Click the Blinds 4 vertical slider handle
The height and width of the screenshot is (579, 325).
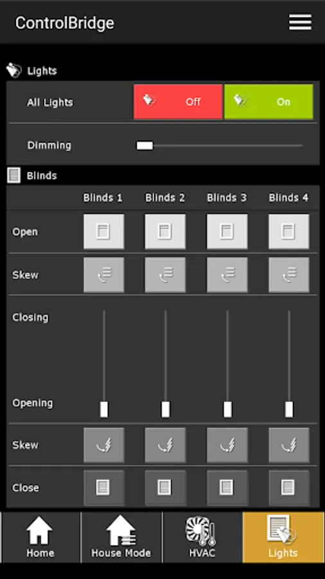pos(289,410)
